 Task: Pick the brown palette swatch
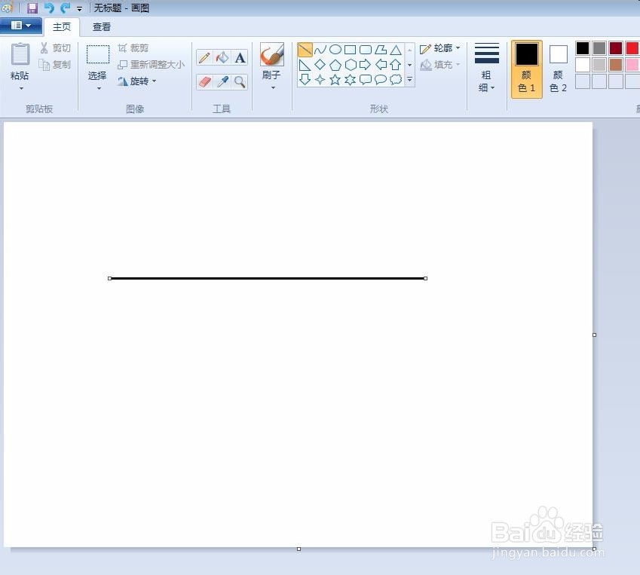click(616, 65)
